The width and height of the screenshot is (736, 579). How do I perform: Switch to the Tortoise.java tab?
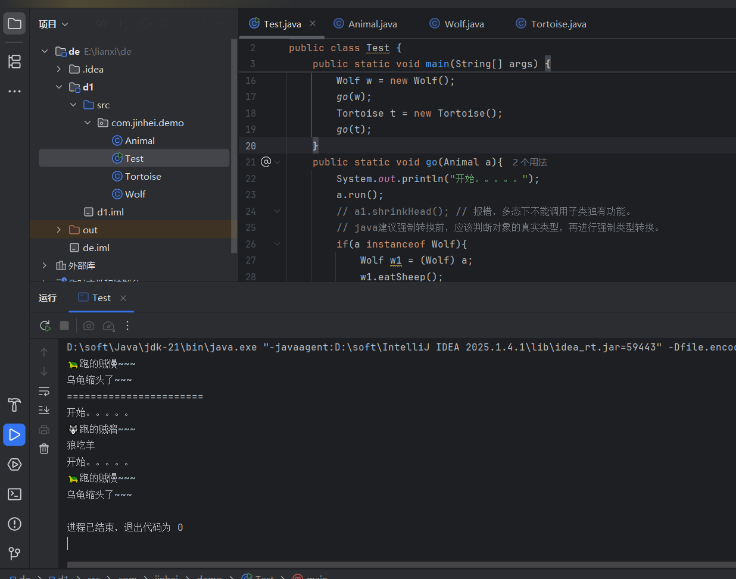(551, 24)
